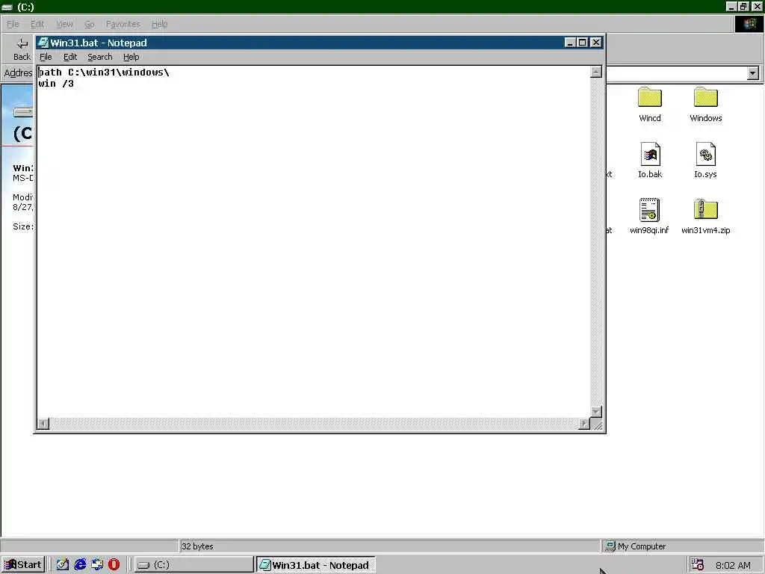This screenshot has width=765, height=574.
Task: Select the Io.sys file icon
Action: (x=705, y=154)
